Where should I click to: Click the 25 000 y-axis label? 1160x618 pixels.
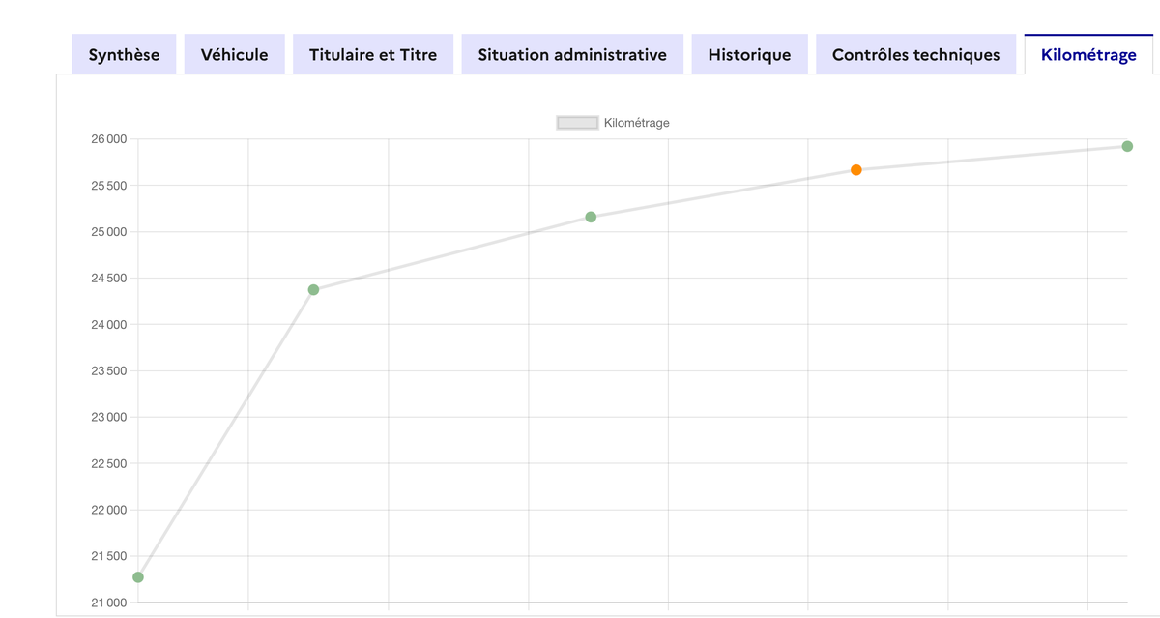pos(108,232)
